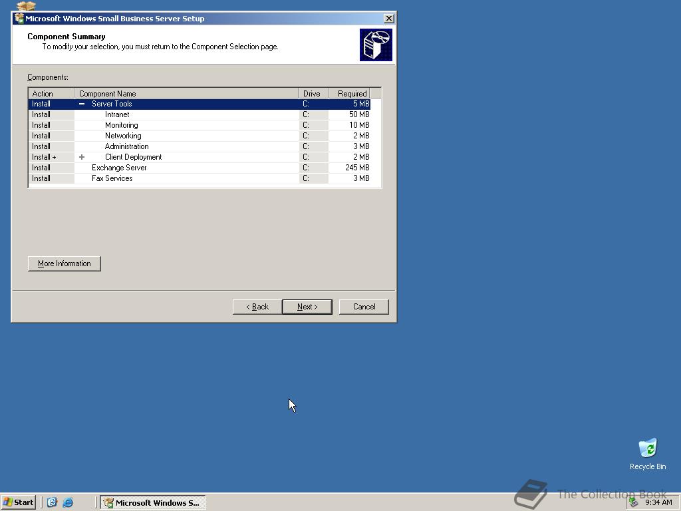Viewport: 681px width, 511px height.
Task: Click the Install + action for Client Deployment
Action: click(44, 157)
